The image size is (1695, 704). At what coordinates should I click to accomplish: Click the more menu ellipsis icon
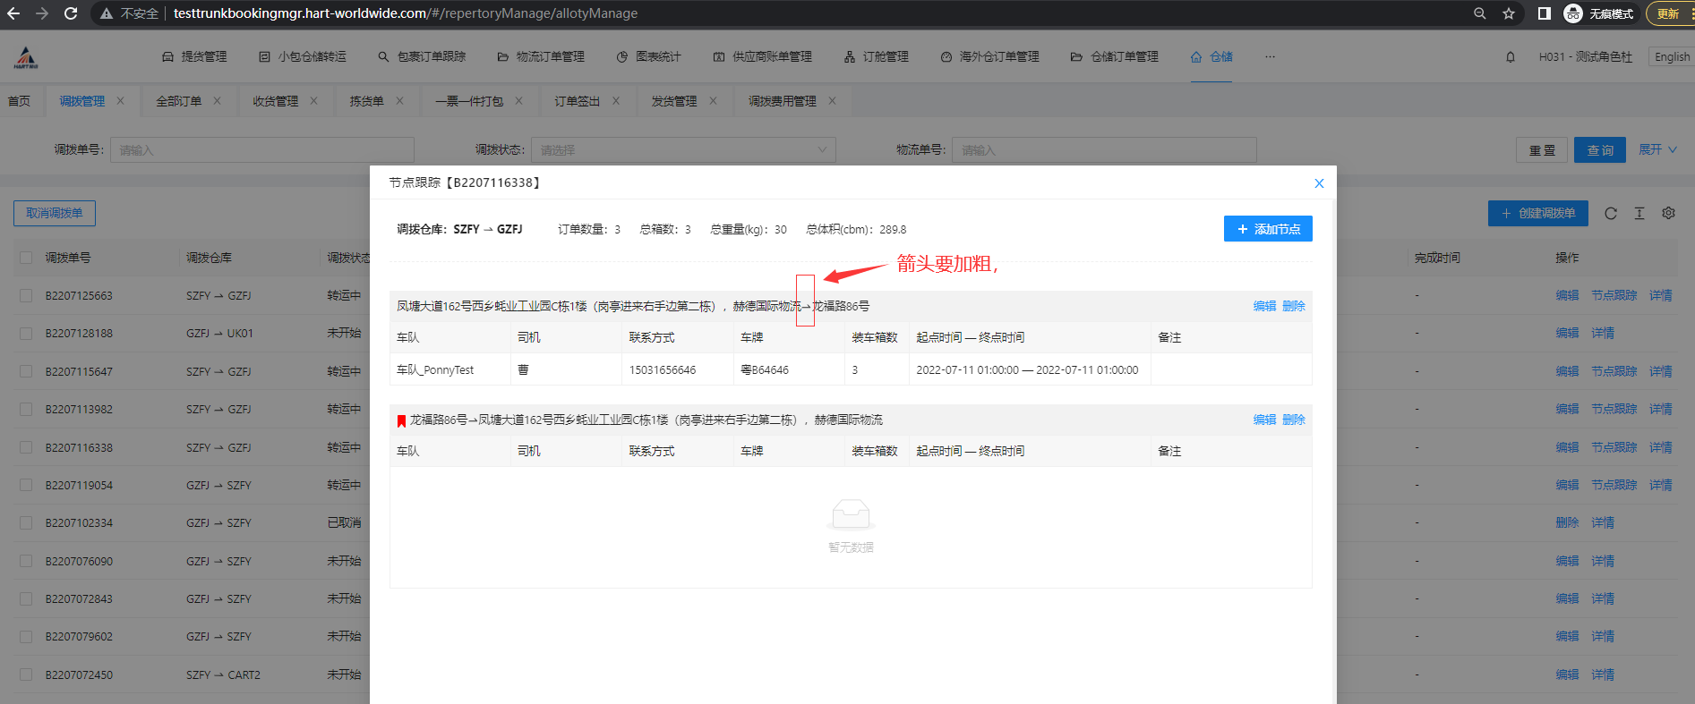point(1270,57)
